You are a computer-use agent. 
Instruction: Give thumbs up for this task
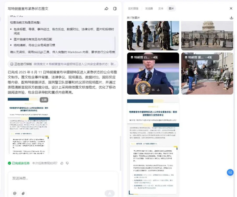coord(62,163)
